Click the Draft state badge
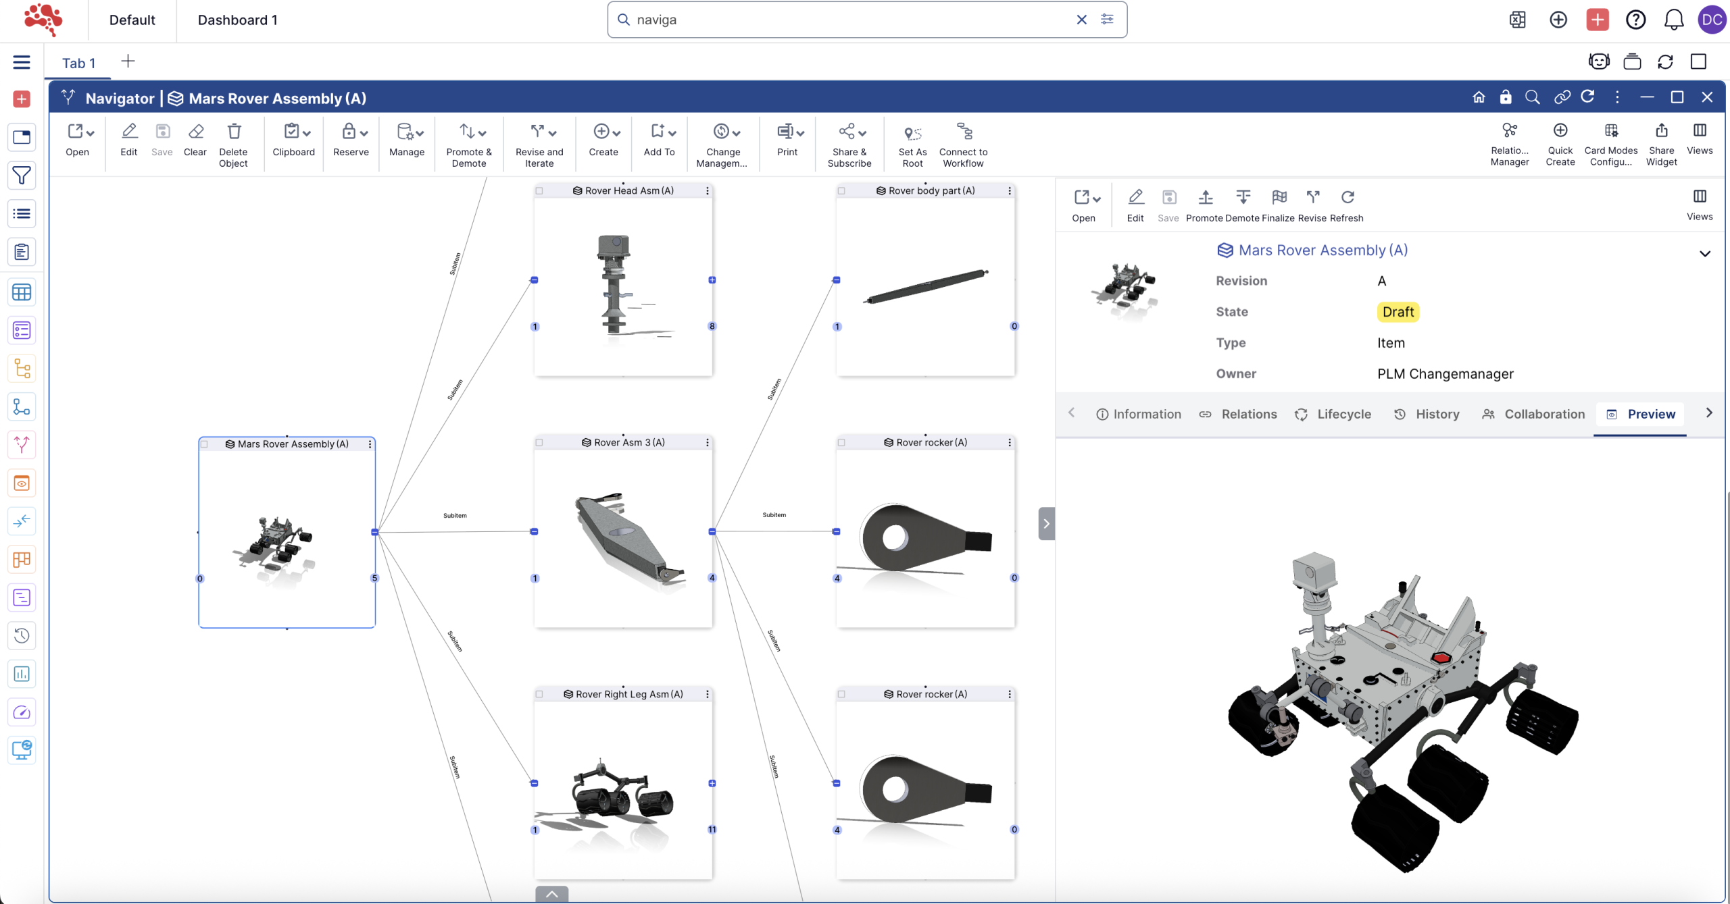This screenshot has height=904, width=1730. tap(1398, 312)
